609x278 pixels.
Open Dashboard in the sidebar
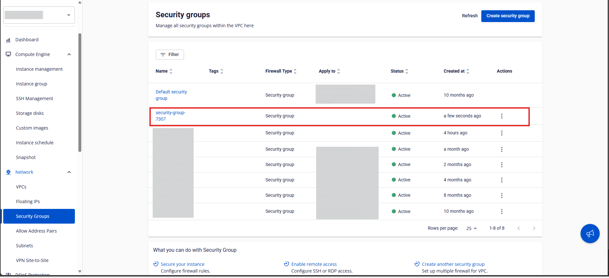(27, 40)
